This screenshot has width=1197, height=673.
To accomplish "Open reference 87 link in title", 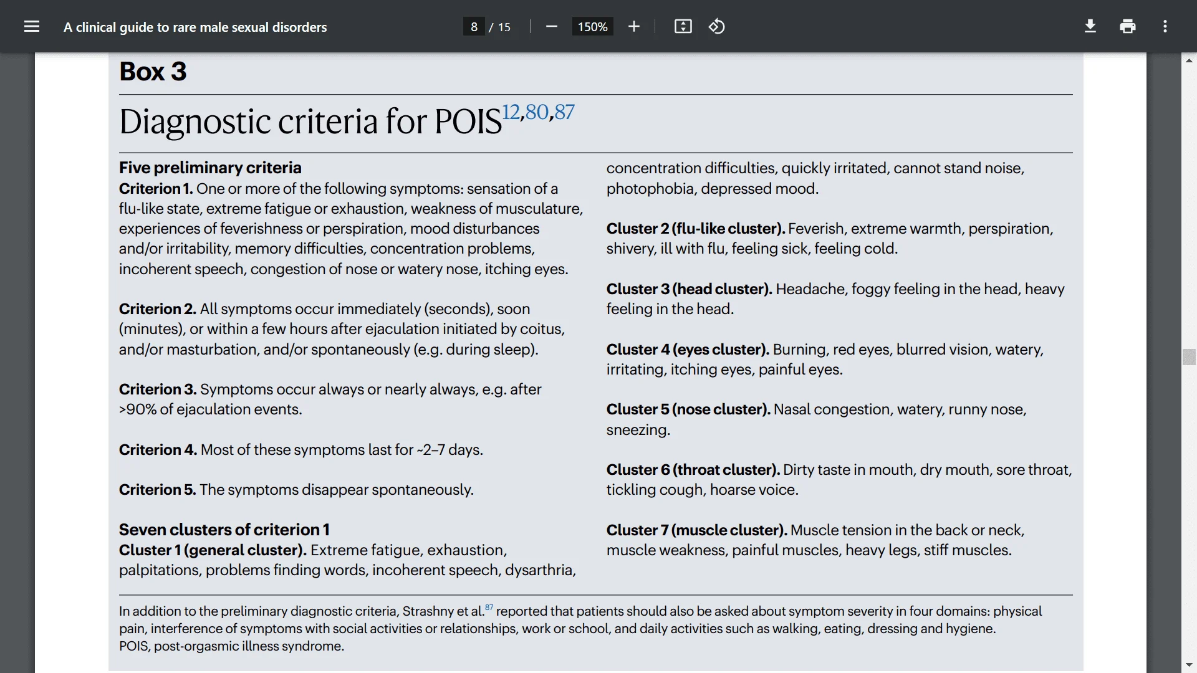I will 565,112.
